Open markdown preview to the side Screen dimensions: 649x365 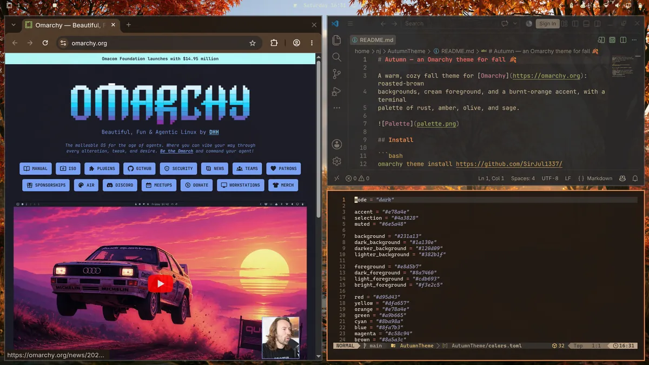pyautogui.click(x=601, y=40)
